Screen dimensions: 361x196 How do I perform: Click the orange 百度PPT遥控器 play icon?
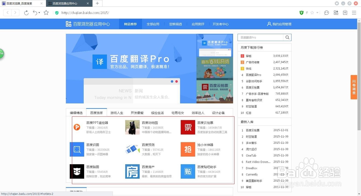(77, 127)
